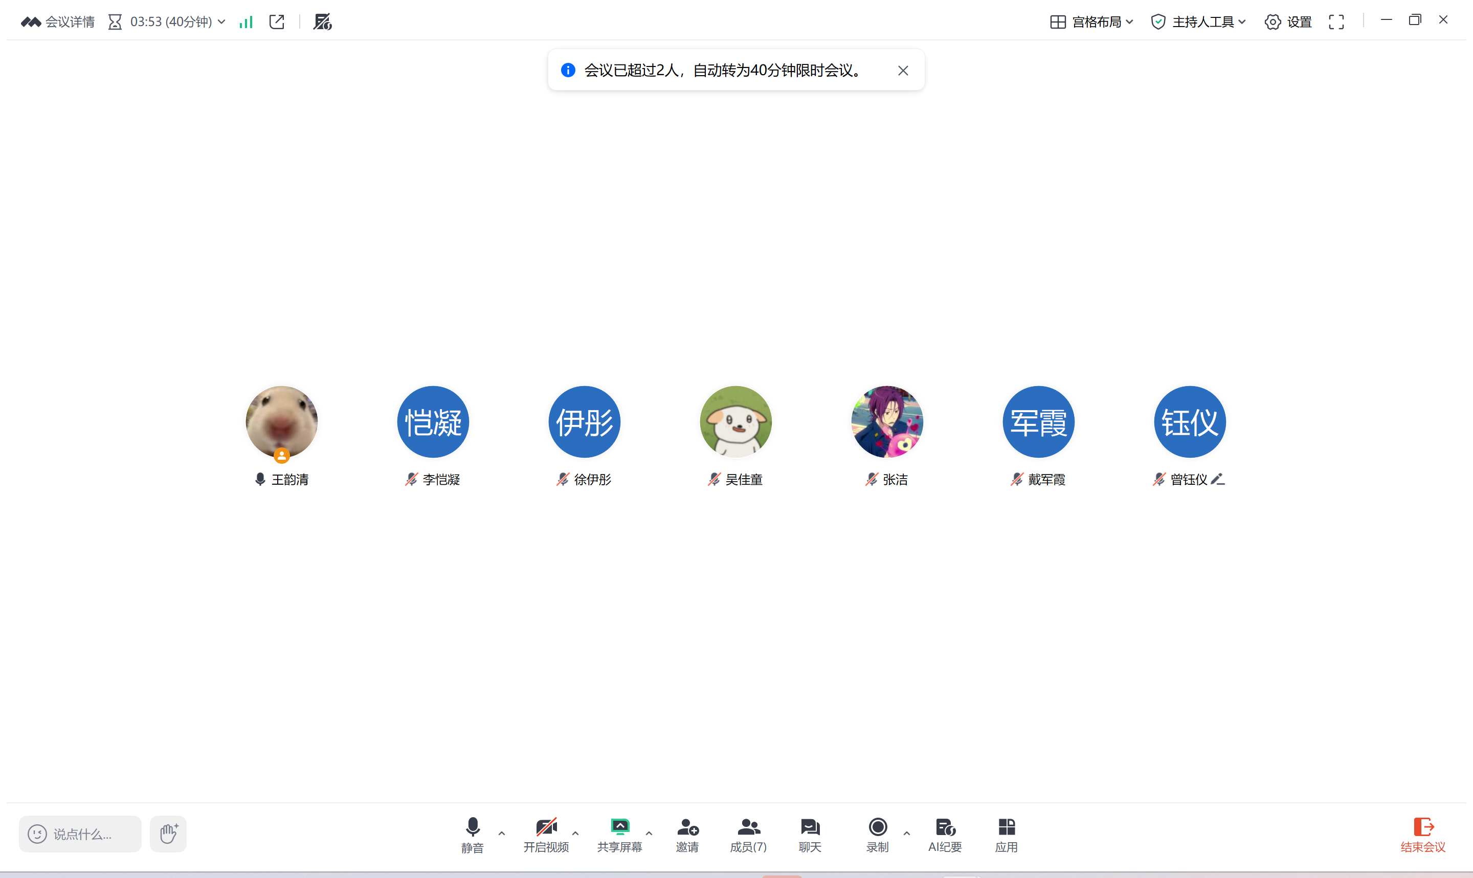Image resolution: width=1473 pixels, height=878 pixels.
Task: Start 录制 recording
Action: 877,834
